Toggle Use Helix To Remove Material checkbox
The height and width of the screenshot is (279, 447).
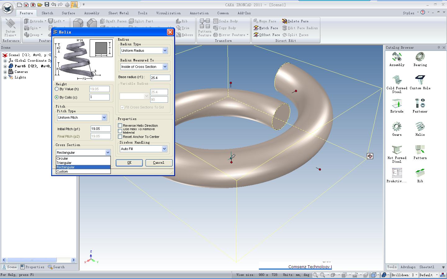coord(120,131)
